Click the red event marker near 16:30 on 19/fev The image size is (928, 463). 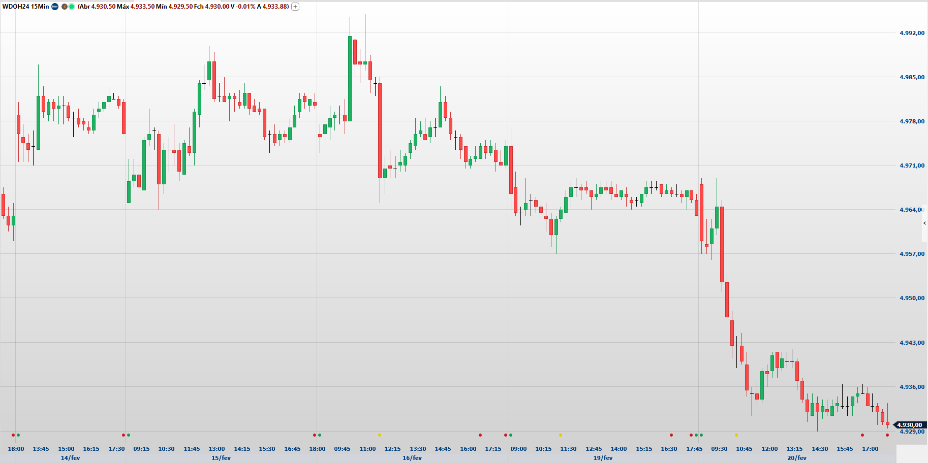click(x=671, y=435)
